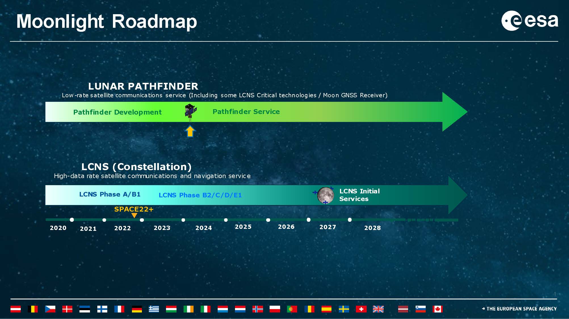Select the Spain flag
569x319 pixels.
[x=326, y=309]
